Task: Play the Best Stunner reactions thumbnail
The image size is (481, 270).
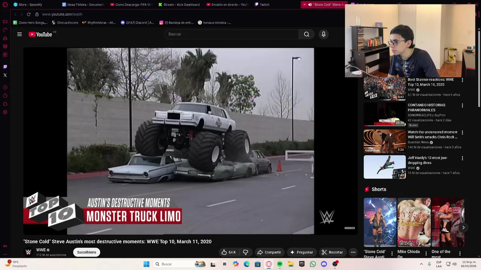Action: click(384, 89)
